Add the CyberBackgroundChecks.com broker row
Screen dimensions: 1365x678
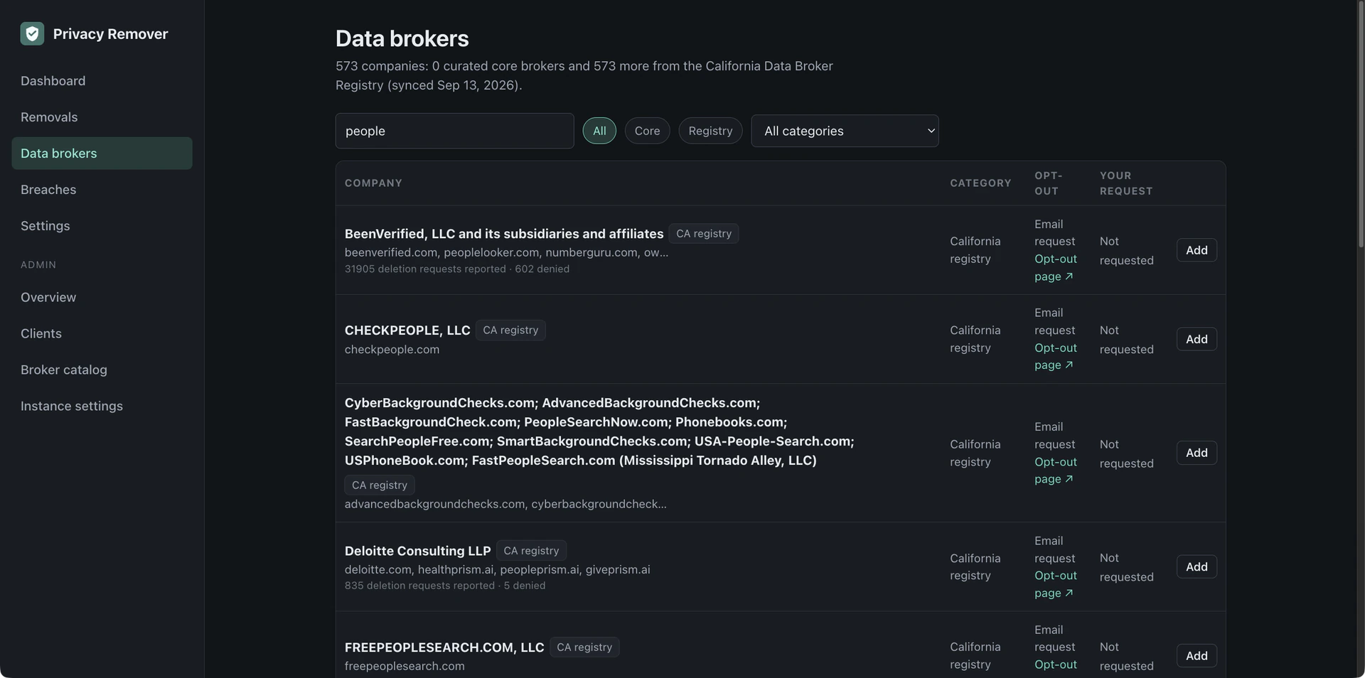(x=1197, y=453)
